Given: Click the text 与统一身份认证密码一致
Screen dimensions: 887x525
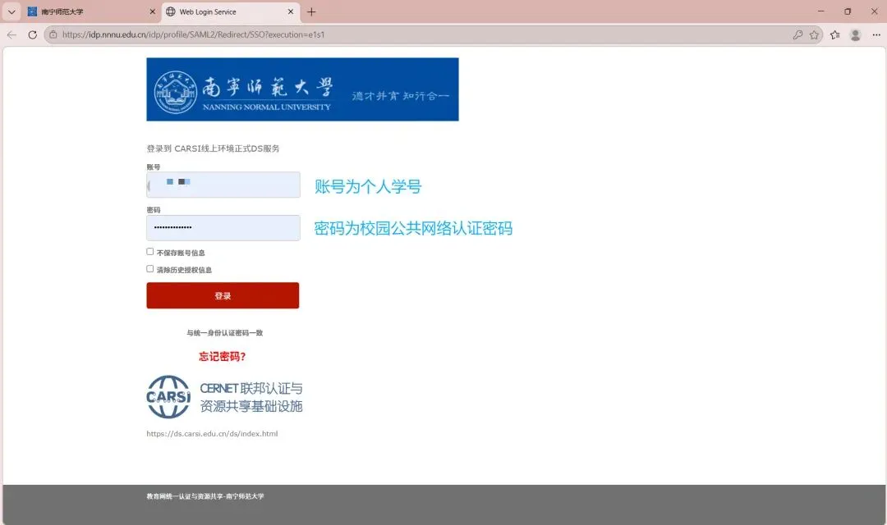Looking at the screenshot, I should pyautogui.click(x=224, y=333).
